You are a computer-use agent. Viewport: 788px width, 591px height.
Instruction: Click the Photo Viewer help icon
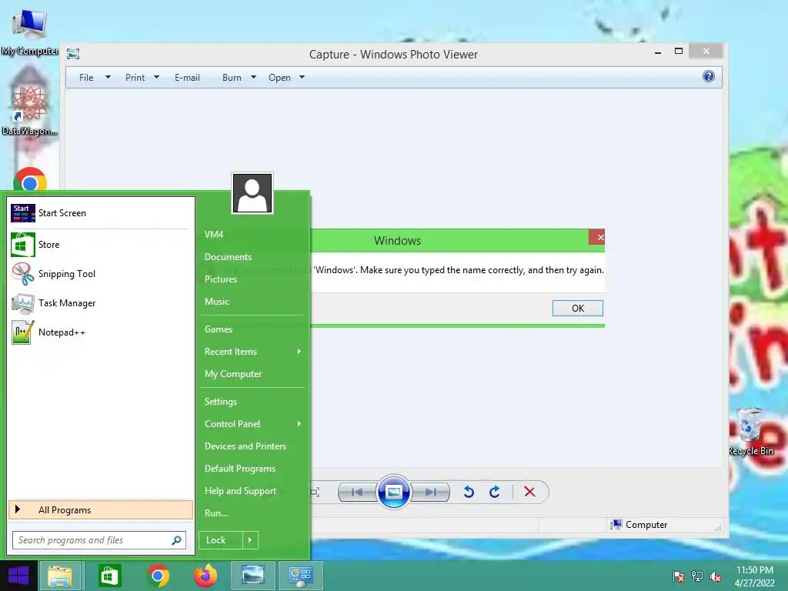tap(709, 76)
